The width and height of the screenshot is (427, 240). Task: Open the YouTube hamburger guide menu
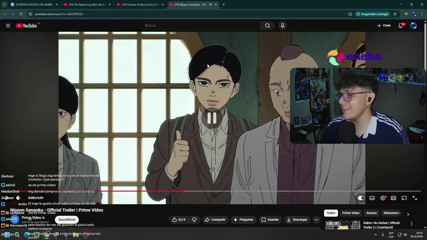tap(8, 26)
